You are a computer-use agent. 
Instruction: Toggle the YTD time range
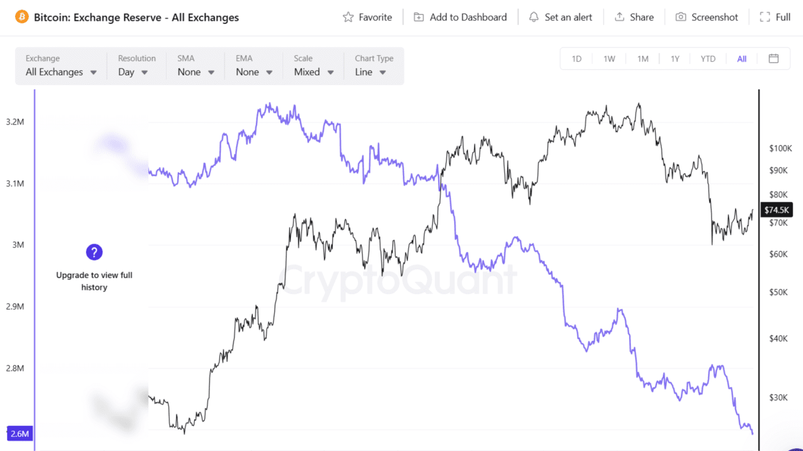coord(708,58)
